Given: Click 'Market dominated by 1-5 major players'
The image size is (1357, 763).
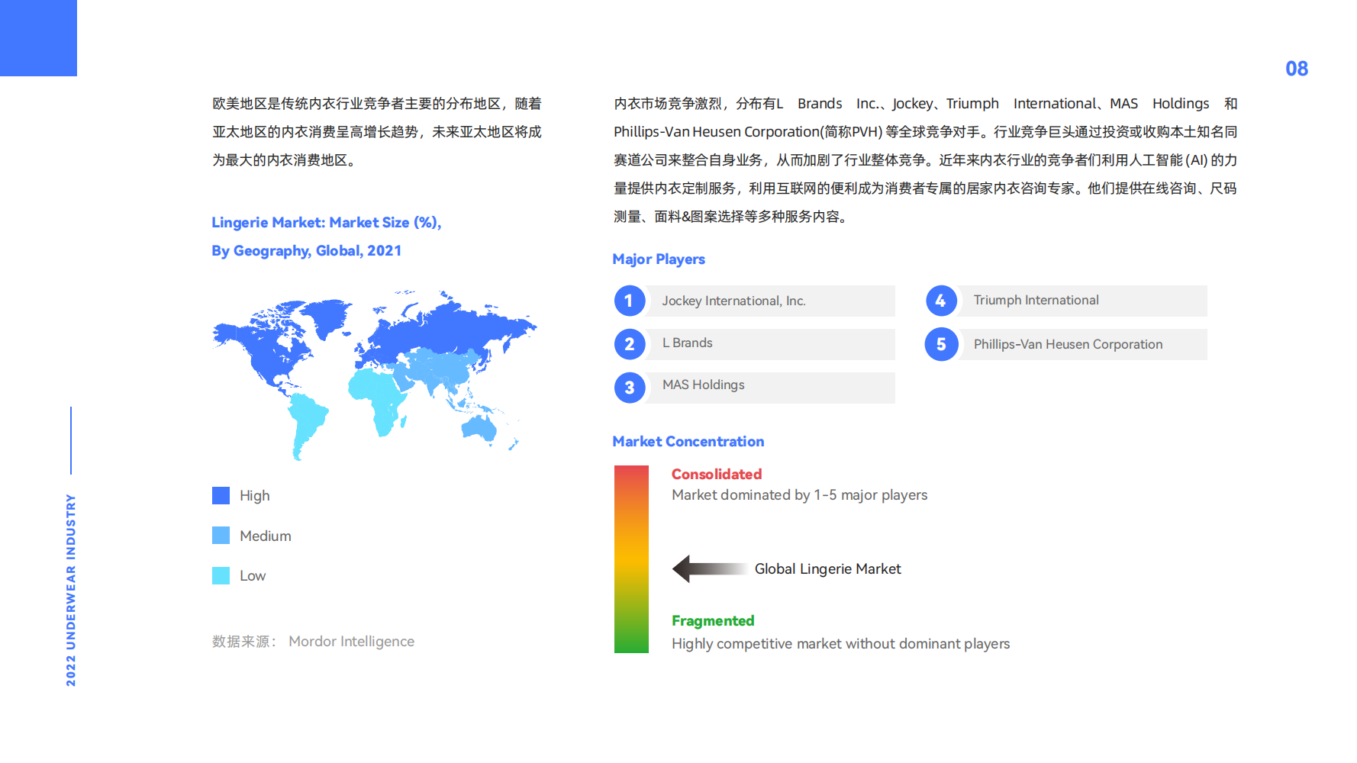Looking at the screenshot, I should tap(799, 495).
